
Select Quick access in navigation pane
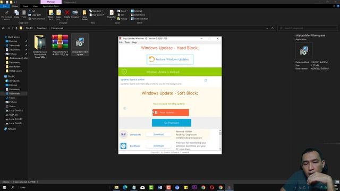14,37
